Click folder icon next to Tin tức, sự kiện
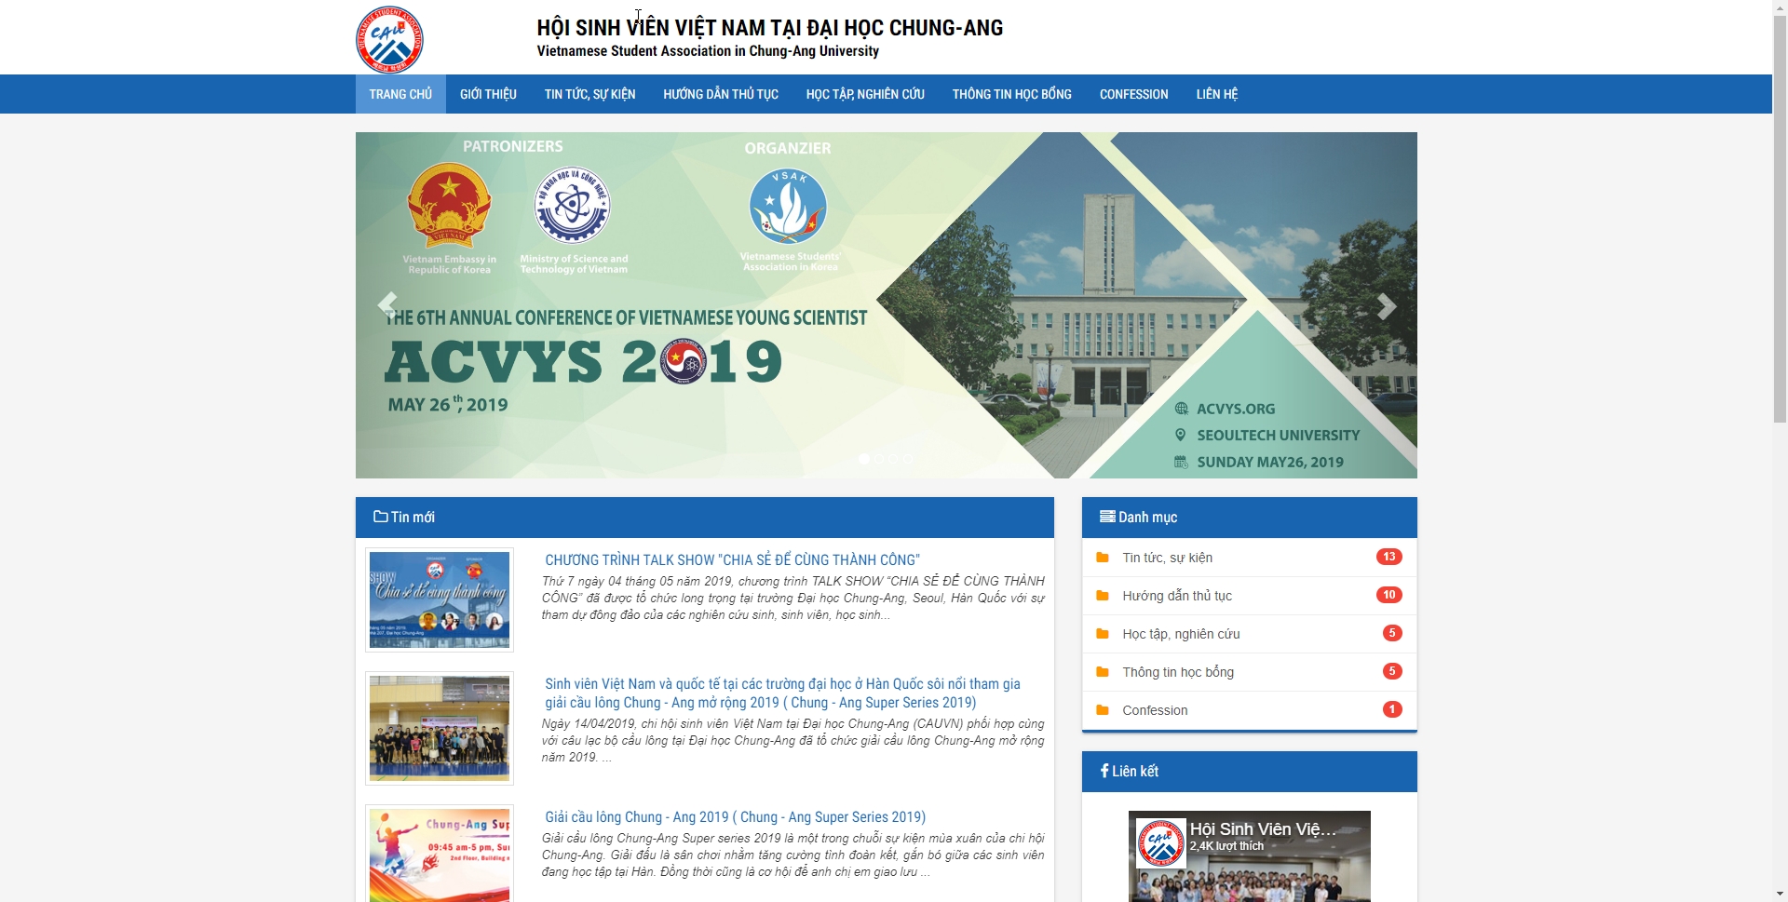This screenshot has height=902, width=1788. (1103, 558)
